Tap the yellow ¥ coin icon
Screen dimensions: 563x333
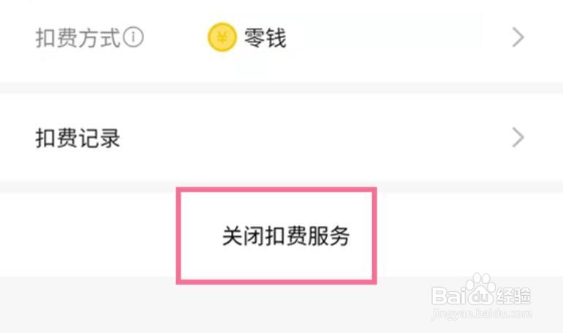(x=222, y=37)
